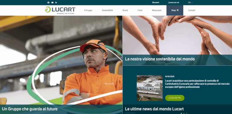Open Le ultime news dal mondo Lucart
The height and width of the screenshot is (114, 232).
[154, 109]
